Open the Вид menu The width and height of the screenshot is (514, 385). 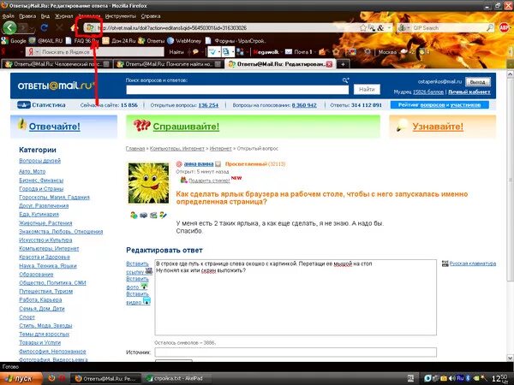[45, 15]
